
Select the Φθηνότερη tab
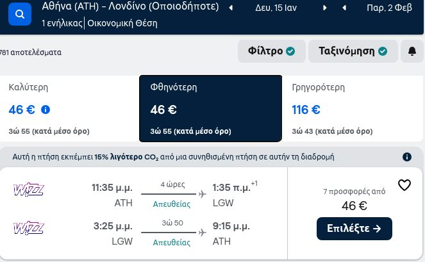[x=211, y=109]
